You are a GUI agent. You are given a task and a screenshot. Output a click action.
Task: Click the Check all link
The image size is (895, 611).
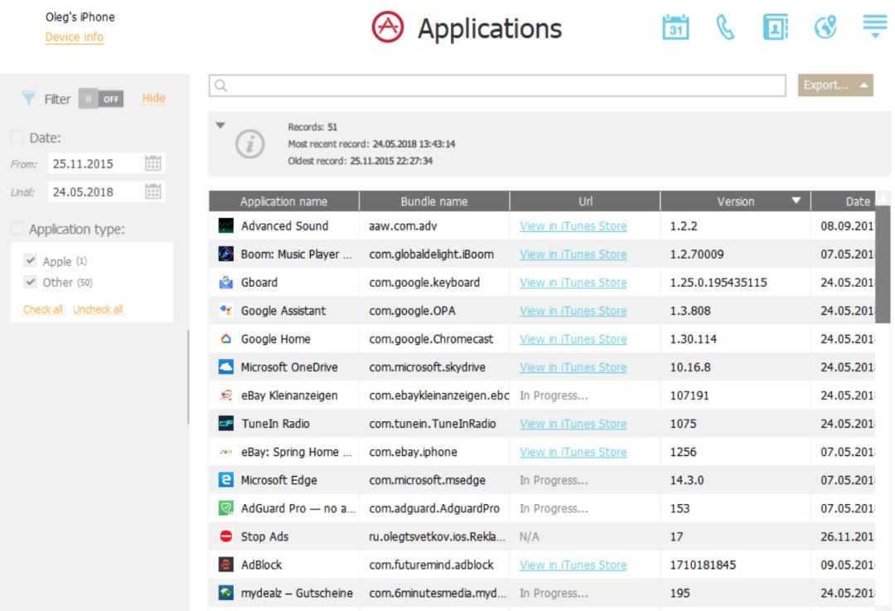43,309
